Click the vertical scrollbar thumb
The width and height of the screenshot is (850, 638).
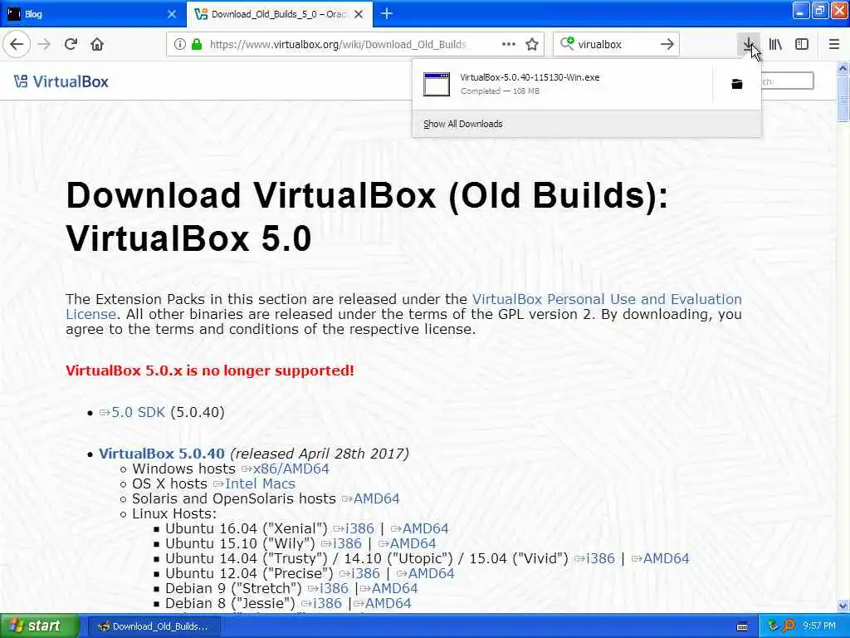[843, 98]
